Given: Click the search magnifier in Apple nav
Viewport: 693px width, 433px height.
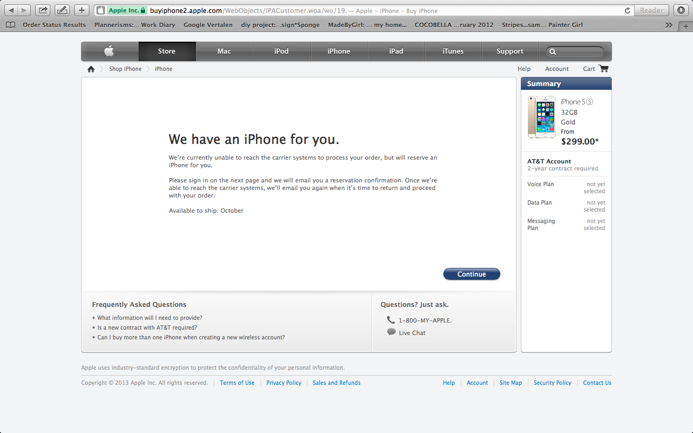Looking at the screenshot, I should [553, 52].
